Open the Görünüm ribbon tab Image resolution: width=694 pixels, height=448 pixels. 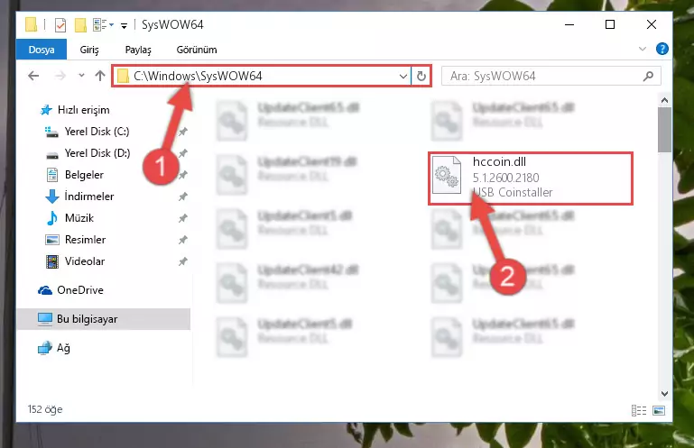197,50
